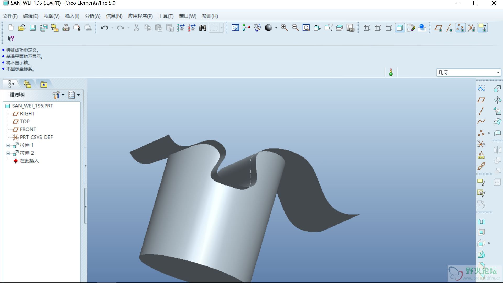Screen dimensions: 503x283
Task: Open the layers icon in the view toolbar
Action: (339, 28)
